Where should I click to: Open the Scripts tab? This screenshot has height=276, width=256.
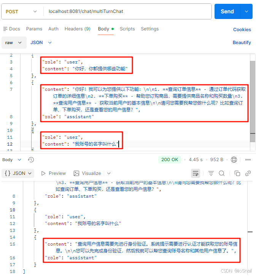tap(127, 29)
